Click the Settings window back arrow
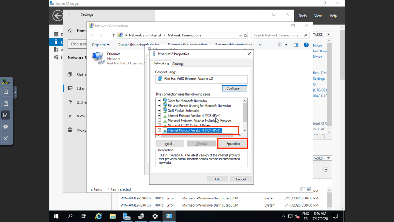This screenshot has height=222, width=394. [x=70, y=14]
